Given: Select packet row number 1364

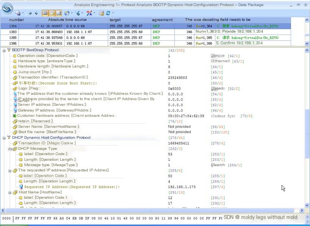Looking at the screenshot, I should pyautogui.click(x=145, y=26).
